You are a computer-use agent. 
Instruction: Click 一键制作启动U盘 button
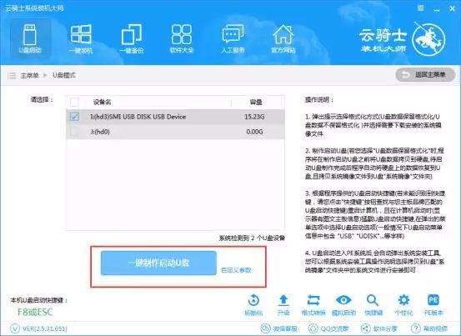coord(158,263)
